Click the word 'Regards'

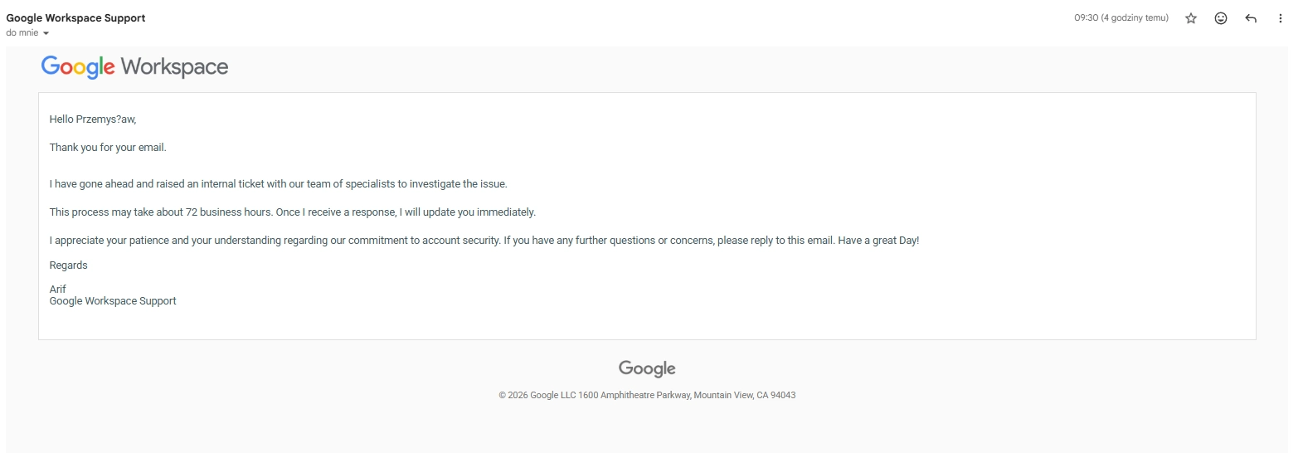pos(68,265)
